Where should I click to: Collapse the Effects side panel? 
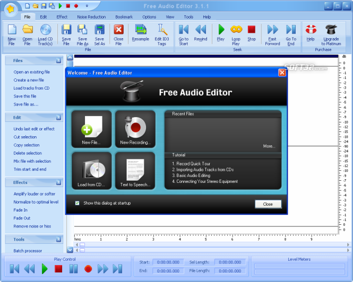tap(58, 182)
